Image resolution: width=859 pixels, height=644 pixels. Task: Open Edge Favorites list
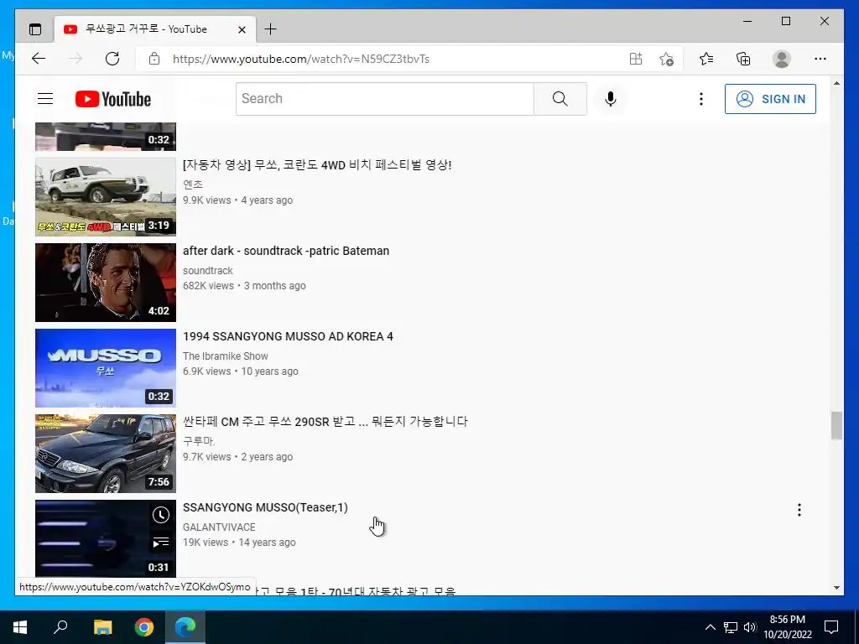[x=706, y=59]
